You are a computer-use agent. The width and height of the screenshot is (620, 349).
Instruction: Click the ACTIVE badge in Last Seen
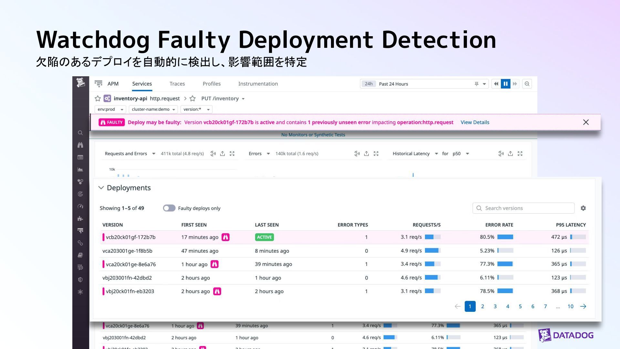coord(264,237)
